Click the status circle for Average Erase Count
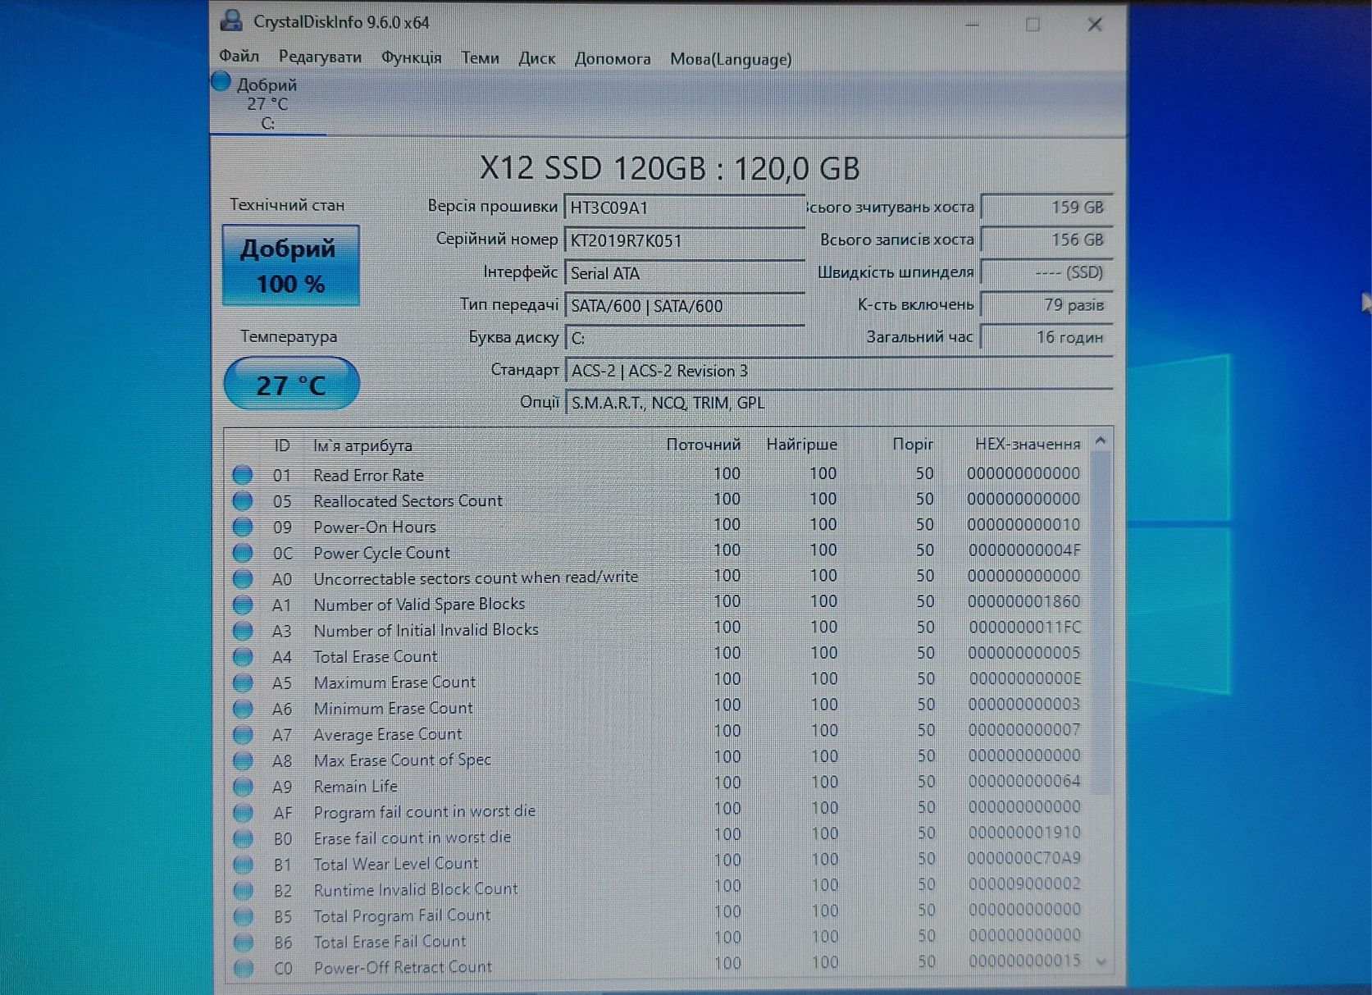The height and width of the screenshot is (995, 1372). point(242,734)
